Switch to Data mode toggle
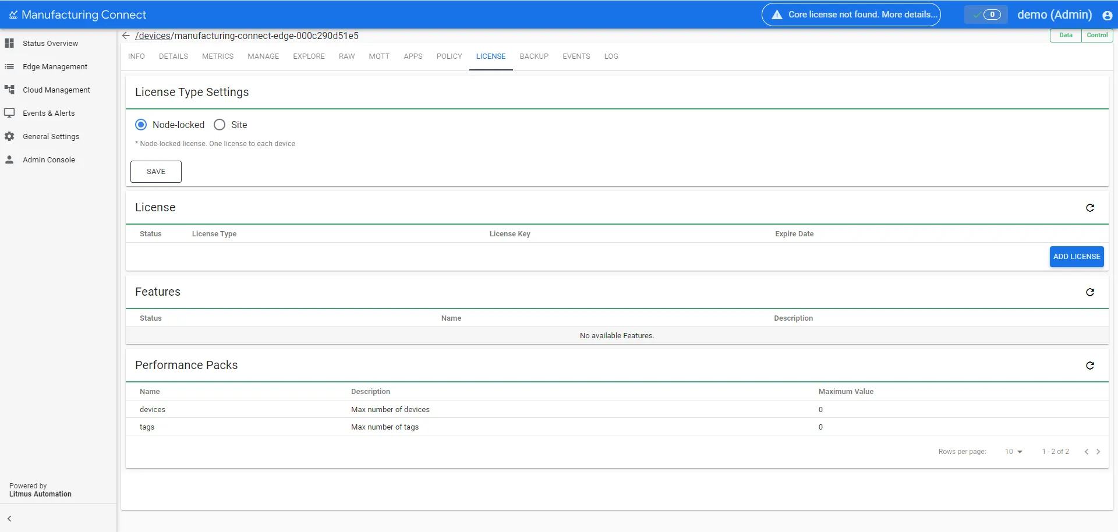The width and height of the screenshot is (1118, 532). 1066,36
